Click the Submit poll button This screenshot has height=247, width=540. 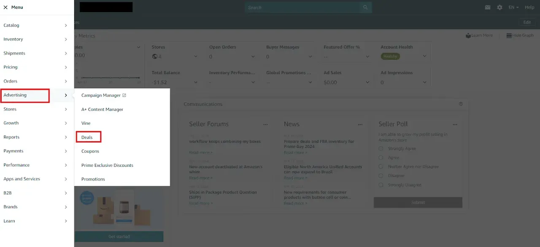click(418, 203)
